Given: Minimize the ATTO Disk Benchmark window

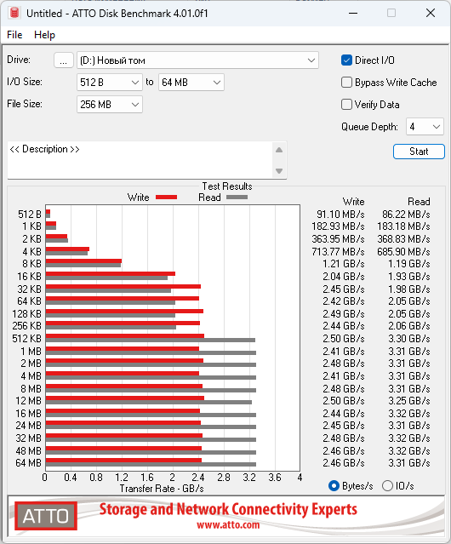Looking at the screenshot, I should 353,13.
